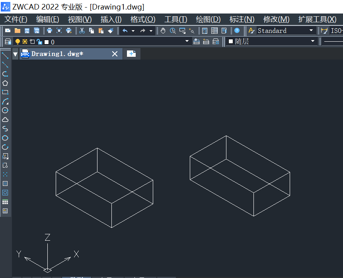The image size is (343, 278).
Task: Open the Help question mark
Action: click(237, 31)
